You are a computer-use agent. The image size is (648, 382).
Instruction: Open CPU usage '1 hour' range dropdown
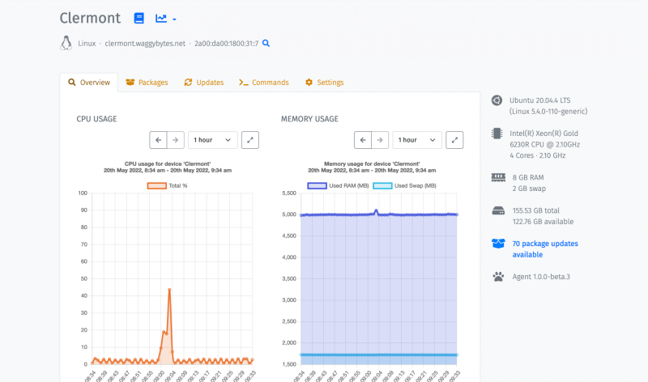(x=213, y=140)
